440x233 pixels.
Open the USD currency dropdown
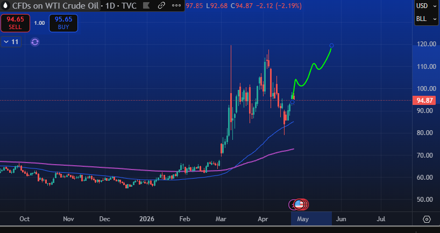click(x=426, y=6)
